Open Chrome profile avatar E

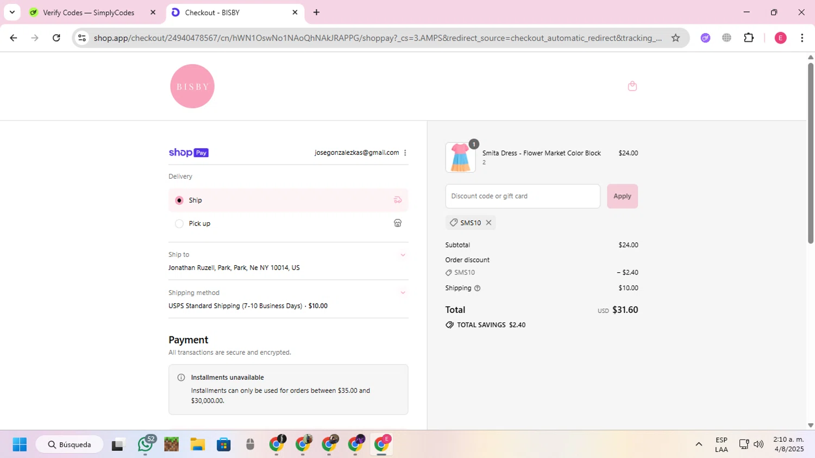pos(780,37)
